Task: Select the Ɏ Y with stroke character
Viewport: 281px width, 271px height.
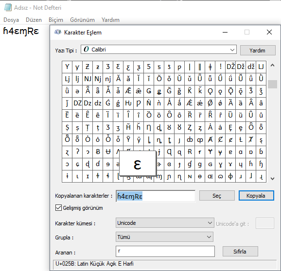Action: [210, 152]
